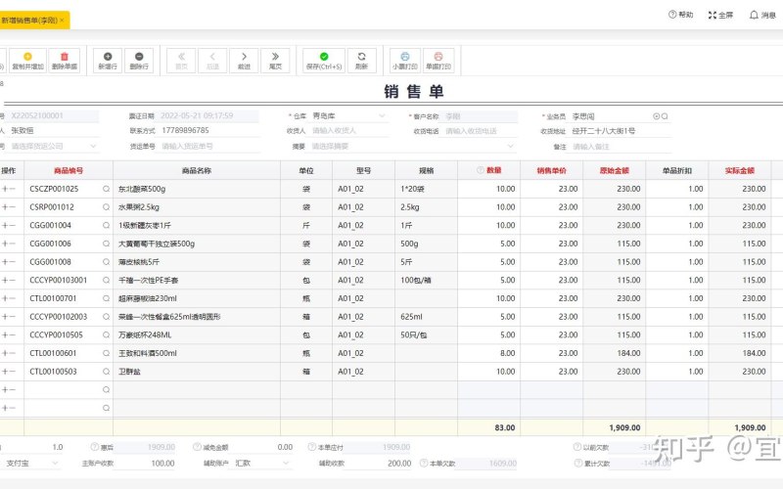Click the 商品编号 column header
Viewport: 783px width, 489px height.
click(x=69, y=170)
